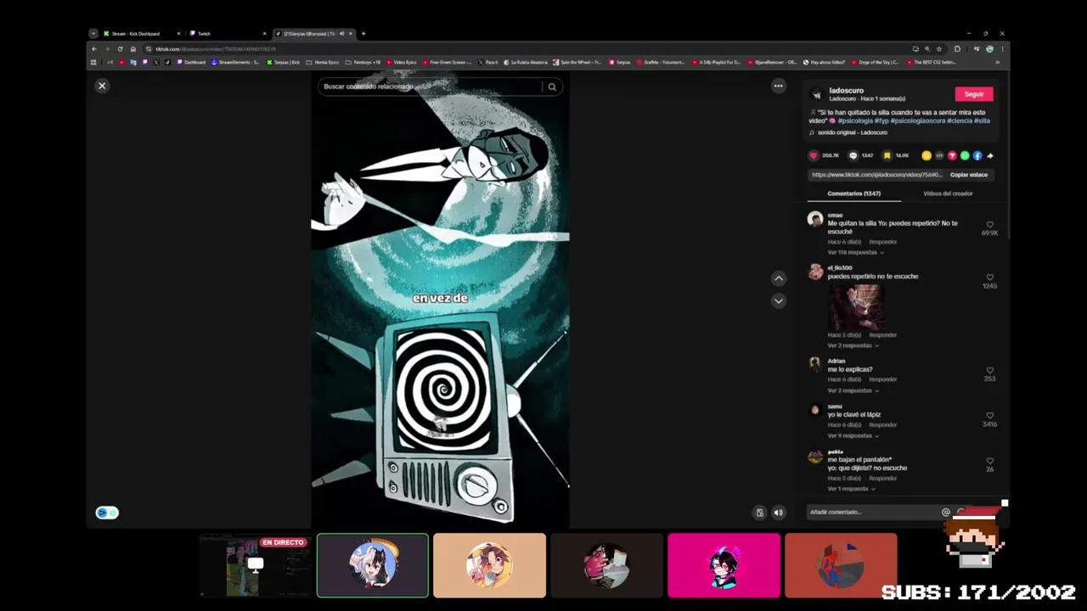The image size is (1087, 611).
Task: Click the comment bubble icon with 1347
Action: tap(853, 155)
